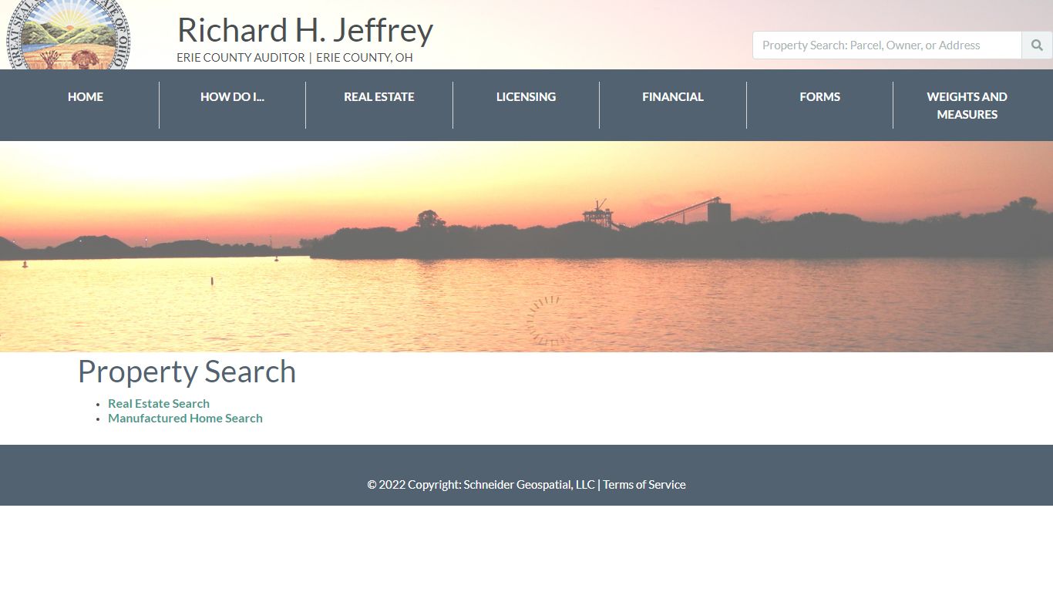Open the HOW DO I... menu
The image size is (1053, 592).
tap(232, 97)
